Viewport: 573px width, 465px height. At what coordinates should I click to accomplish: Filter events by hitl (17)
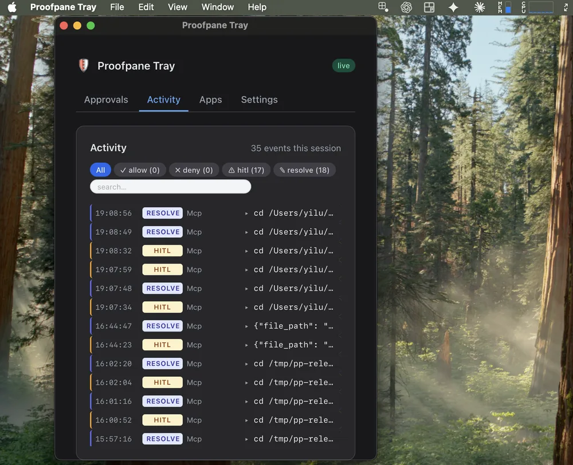(x=246, y=170)
